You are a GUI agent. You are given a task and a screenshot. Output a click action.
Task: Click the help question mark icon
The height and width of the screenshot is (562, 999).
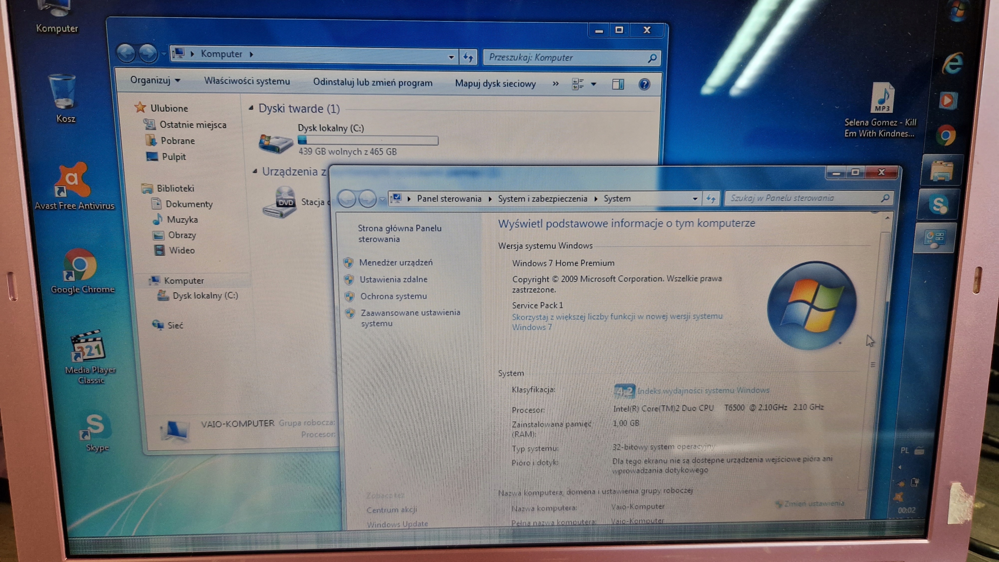(644, 84)
